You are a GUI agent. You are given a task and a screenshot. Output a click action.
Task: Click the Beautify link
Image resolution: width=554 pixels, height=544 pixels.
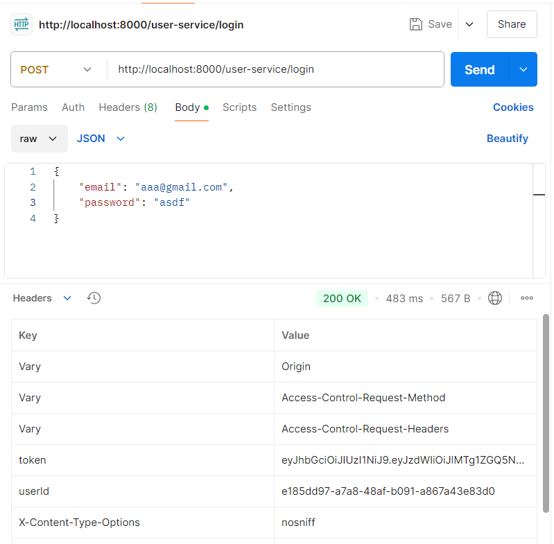pos(507,139)
